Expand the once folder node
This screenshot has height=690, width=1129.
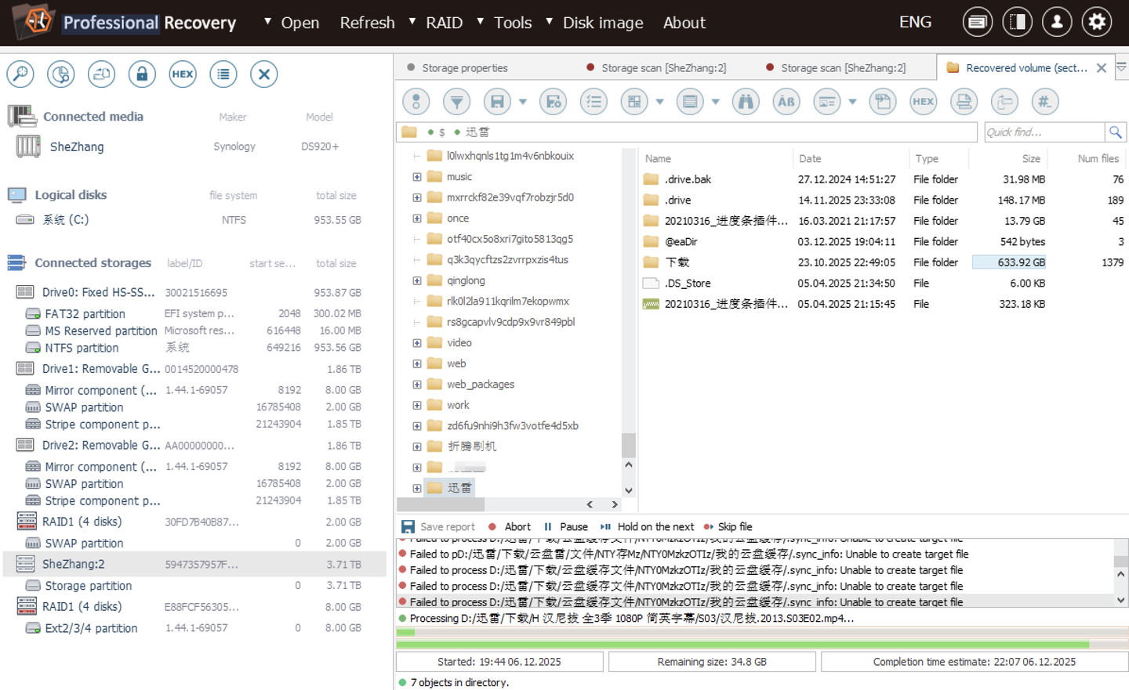pyautogui.click(x=417, y=219)
